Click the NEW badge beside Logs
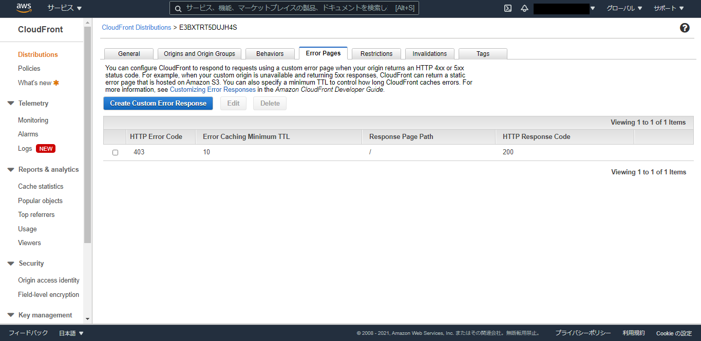Image resolution: width=701 pixels, height=341 pixels. 46,149
